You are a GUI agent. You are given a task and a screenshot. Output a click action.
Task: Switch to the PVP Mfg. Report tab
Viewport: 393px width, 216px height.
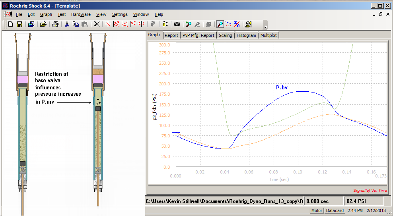pyautogui.click(x=198, y=35)
